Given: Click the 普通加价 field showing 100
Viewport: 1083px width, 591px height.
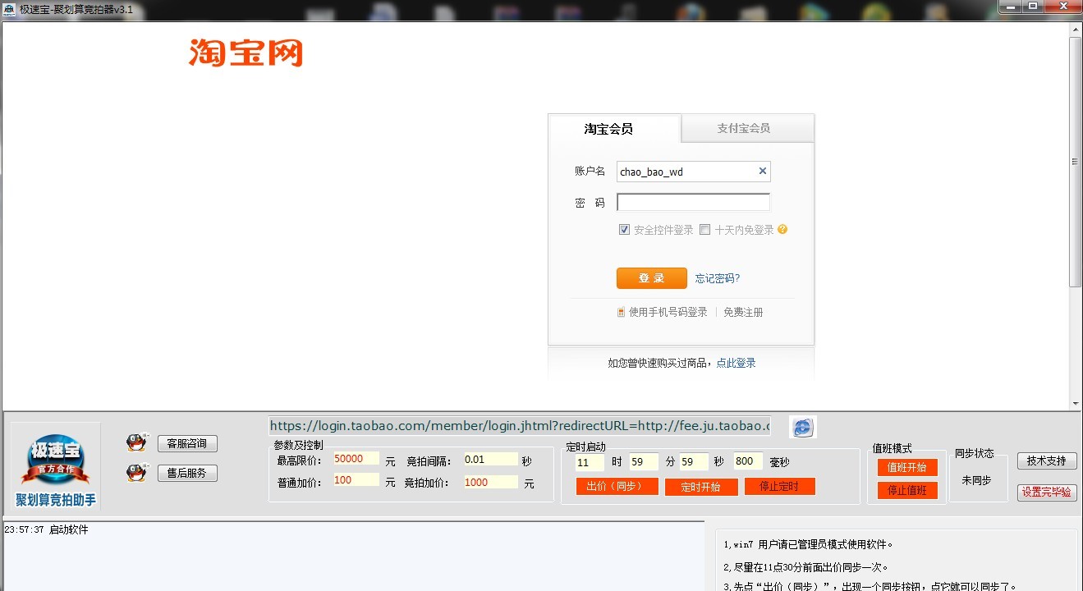Looking at the screenshot, I should click(356, 480).
